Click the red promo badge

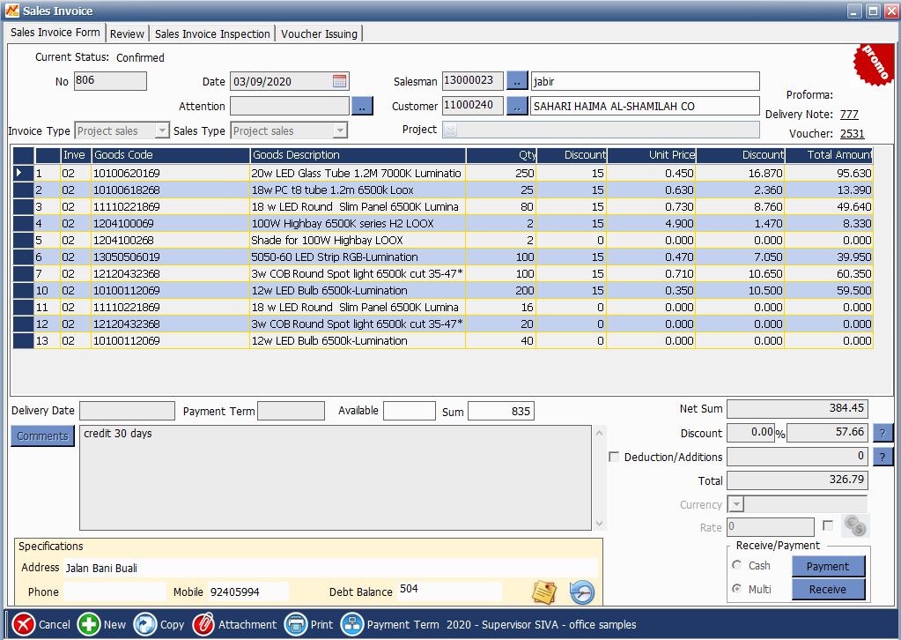[874, 64]
